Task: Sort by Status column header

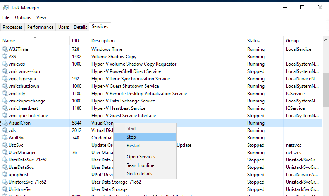Action: point(253,41)
